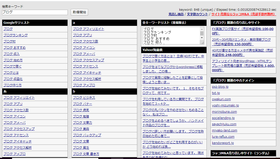
Task: Open アフィリエイト向きWordPress・HTMLテンプレート listing
Action: tap(243, 66)
